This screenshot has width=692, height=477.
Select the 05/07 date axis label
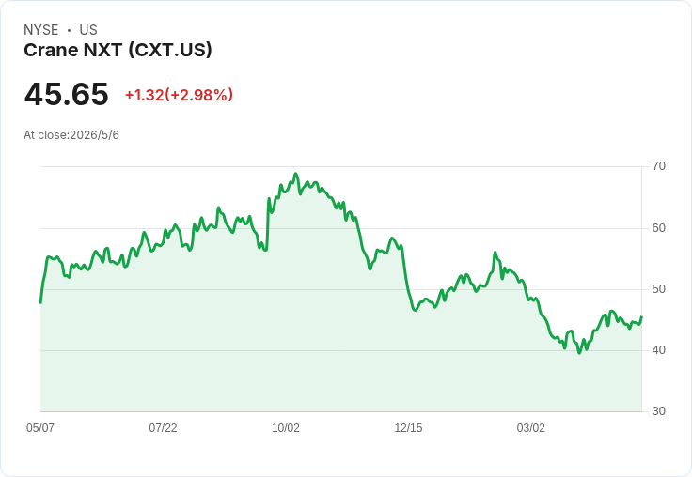pyautogui.click(x=40, y=427)
